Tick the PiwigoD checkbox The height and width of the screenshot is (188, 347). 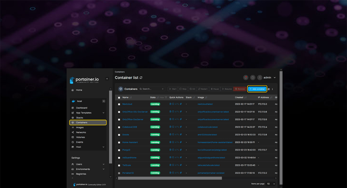click(x=119, y=150)
